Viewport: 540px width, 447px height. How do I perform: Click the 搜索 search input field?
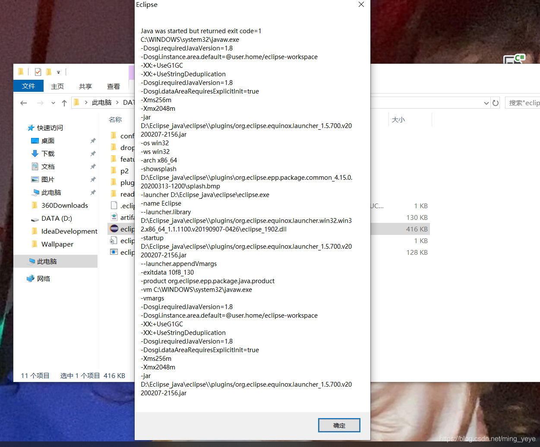523,103
